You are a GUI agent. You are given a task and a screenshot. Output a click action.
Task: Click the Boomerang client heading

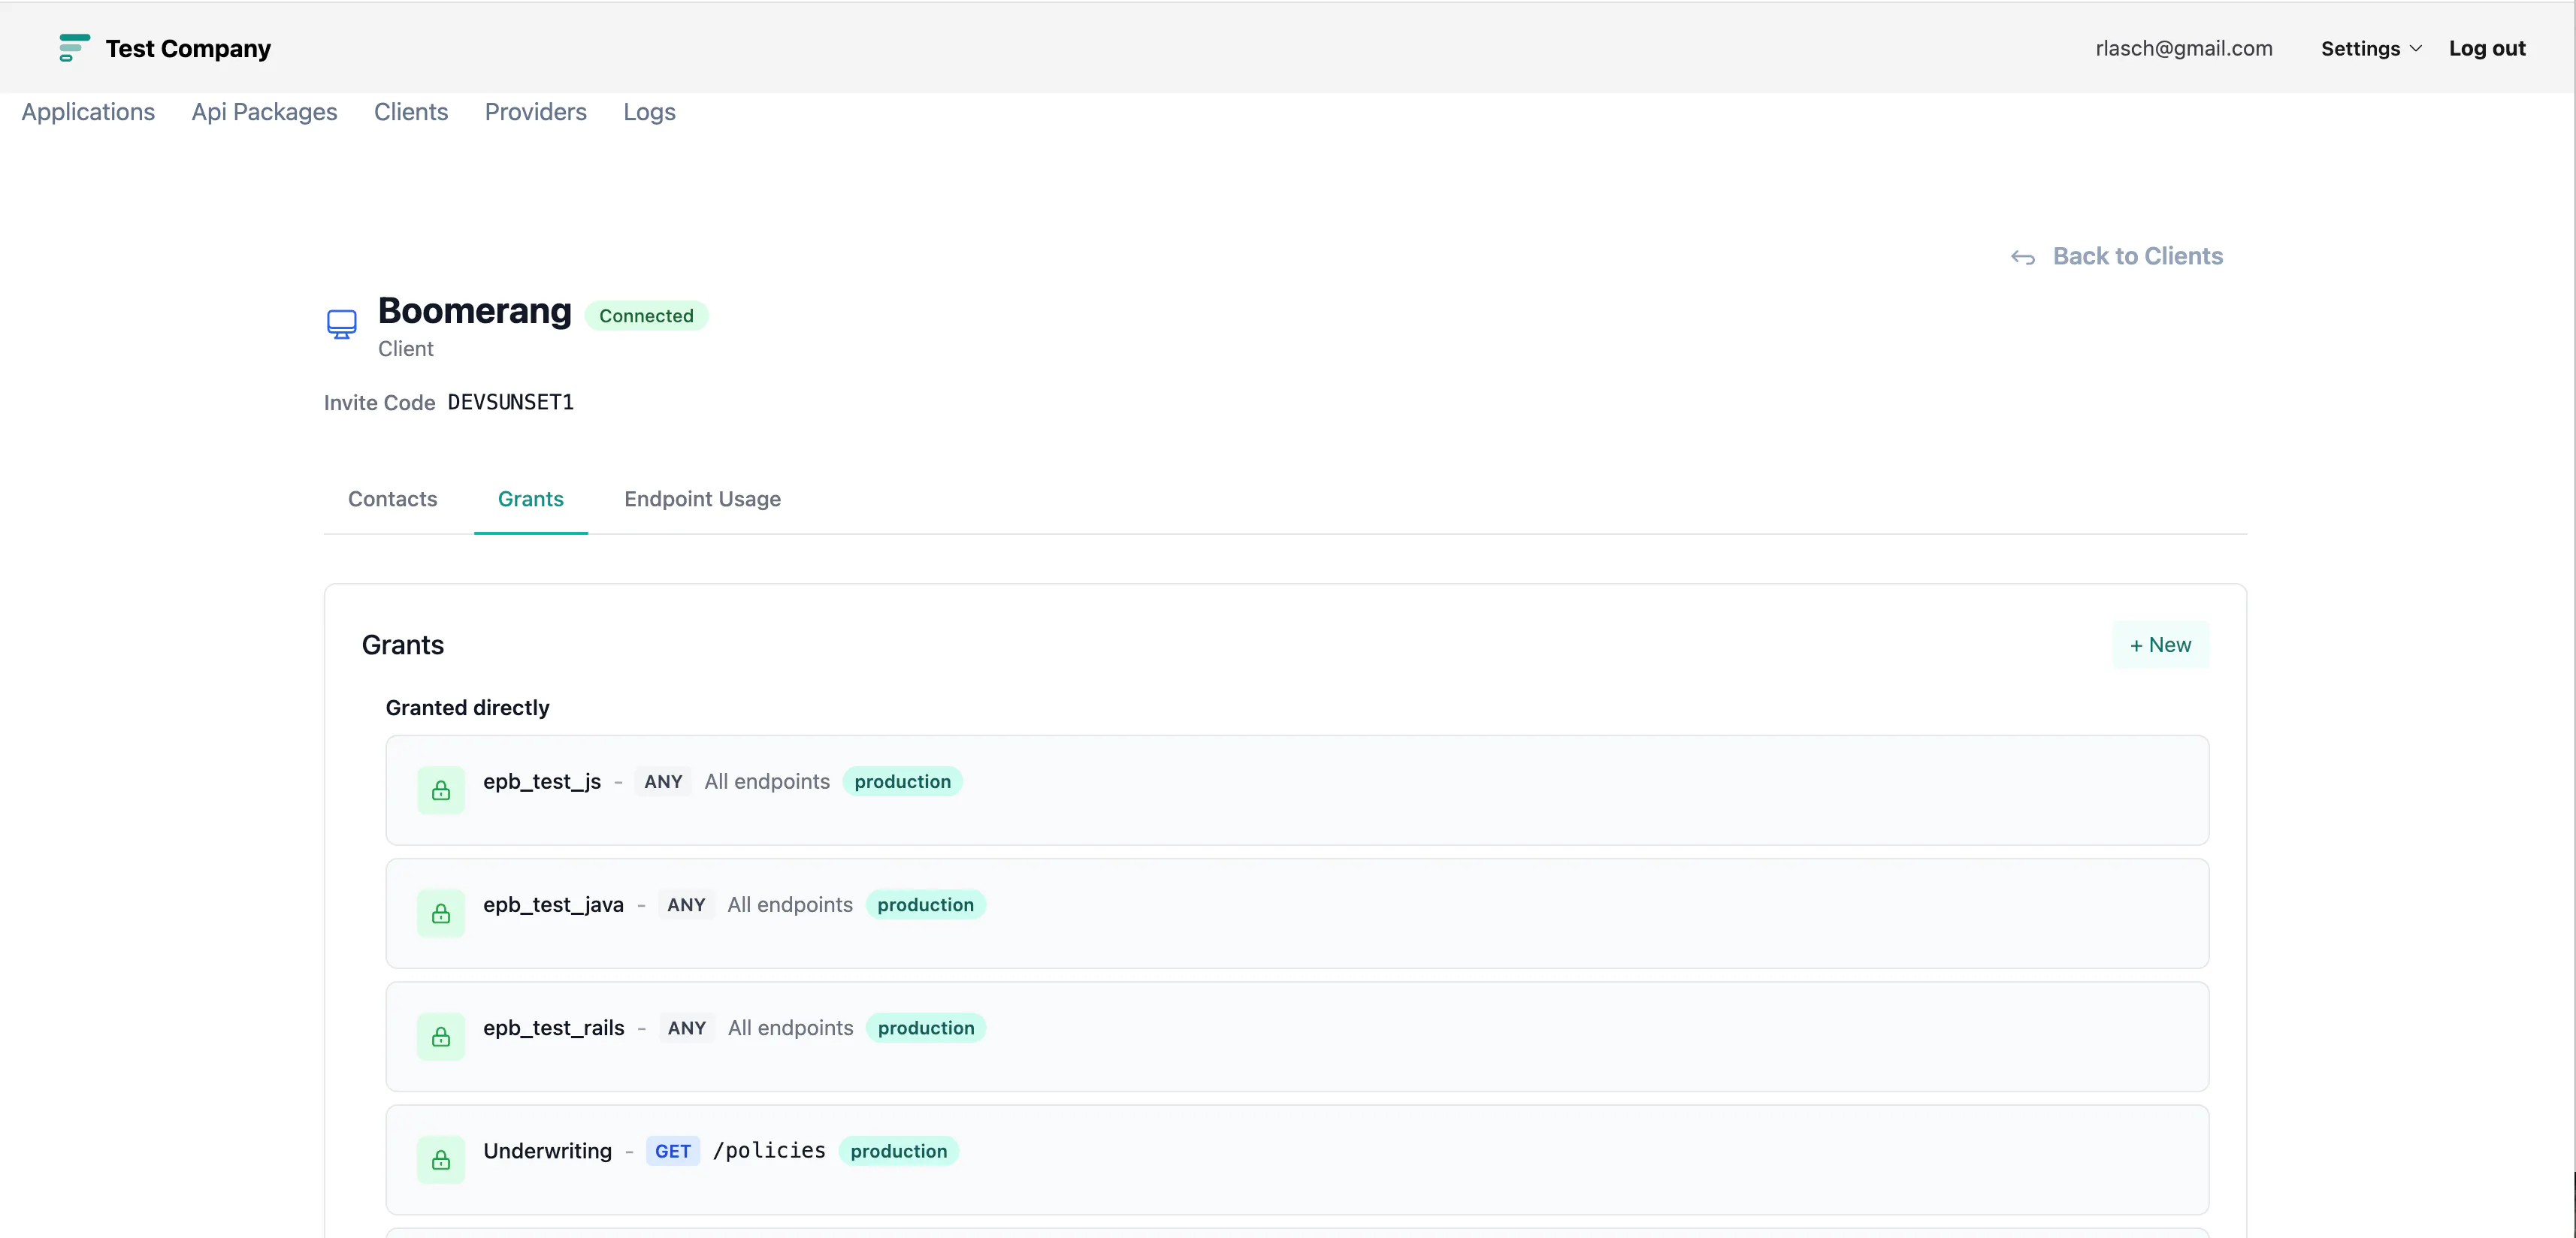475,311
